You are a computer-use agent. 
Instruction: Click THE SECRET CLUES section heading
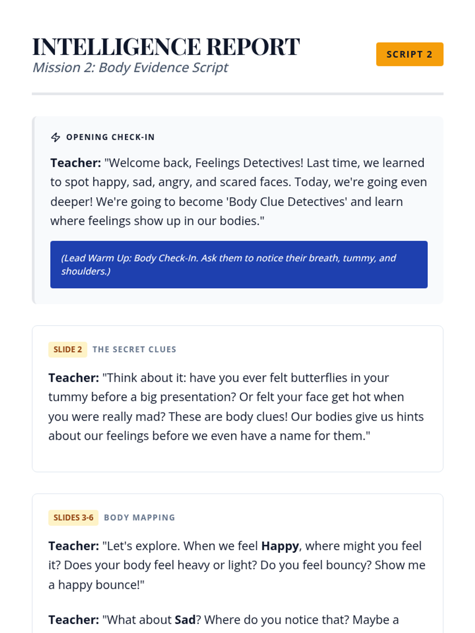pos(134,350)
